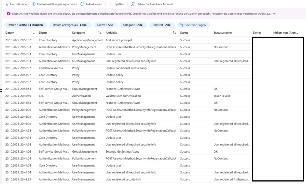Click the Dienst column header
This screenshot has height=184, width=306.
[x=43, y=33]
